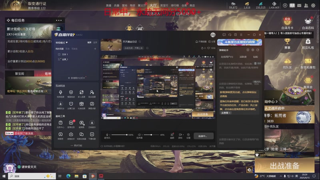Image resolution: width=320 pixels, height=180 pixels.
Task: Open the 录制 record options arrow
Action: click(x=183, y=135)
